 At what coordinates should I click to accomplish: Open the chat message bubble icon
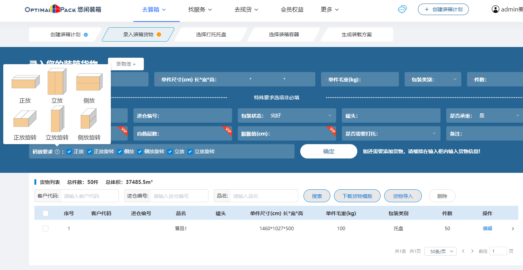pyautogui.click(x=402, y=10)
